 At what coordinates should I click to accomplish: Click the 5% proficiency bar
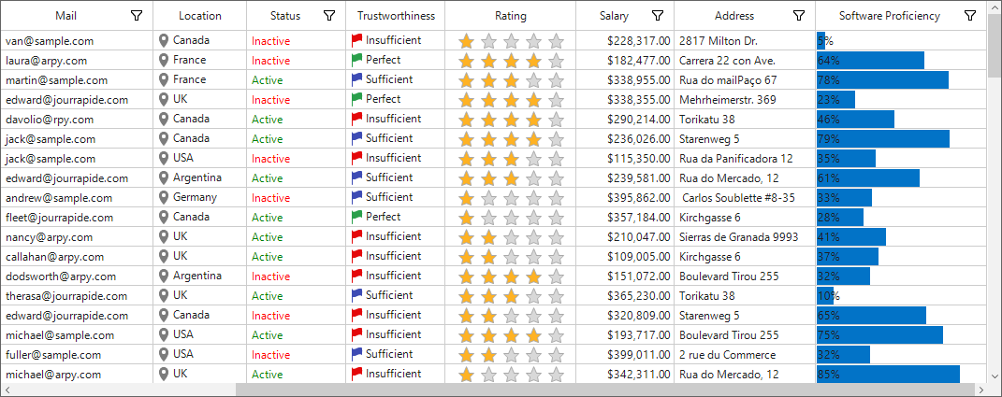pyautogui.click(x=821, y=41)
